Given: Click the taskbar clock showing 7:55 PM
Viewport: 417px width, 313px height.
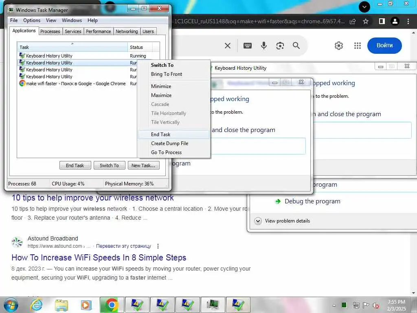Looking at the screenshot, I should pyautogui.click(x=396, y=305).
